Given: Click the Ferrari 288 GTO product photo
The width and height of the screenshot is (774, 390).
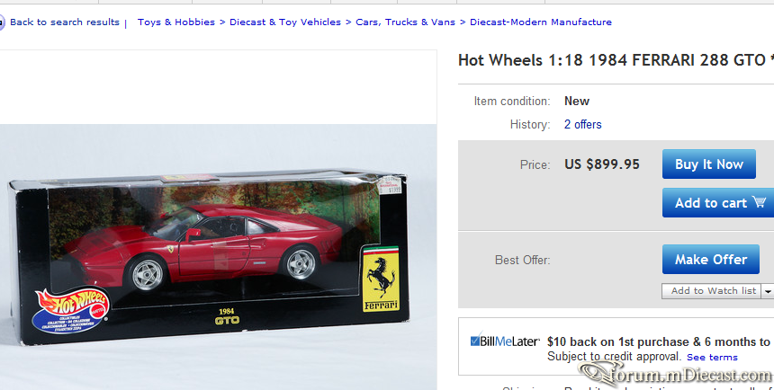Looking at the screenshot, I should point(218,256).
